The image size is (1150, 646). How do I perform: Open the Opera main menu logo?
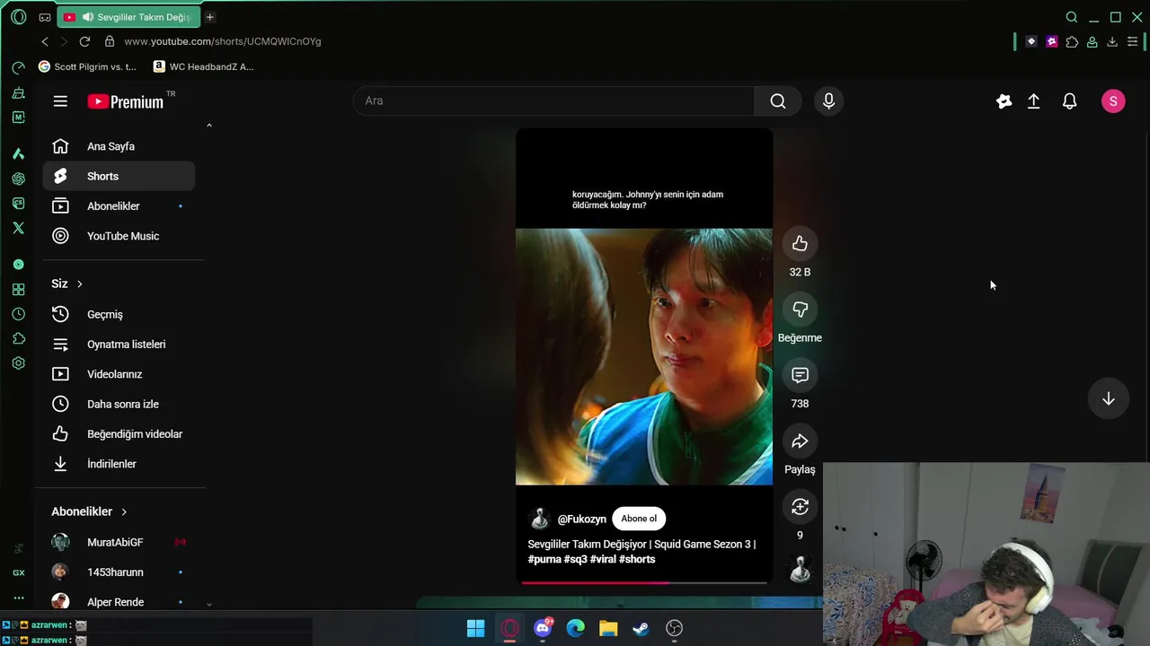click(x=18, y=17)
